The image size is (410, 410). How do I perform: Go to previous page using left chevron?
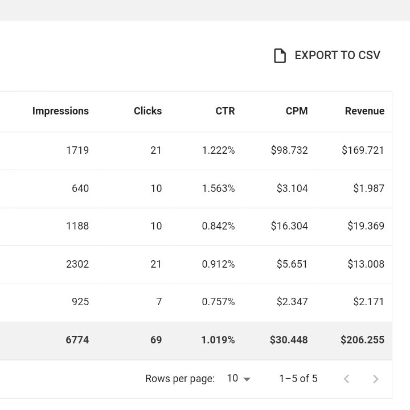pos(346,379)
